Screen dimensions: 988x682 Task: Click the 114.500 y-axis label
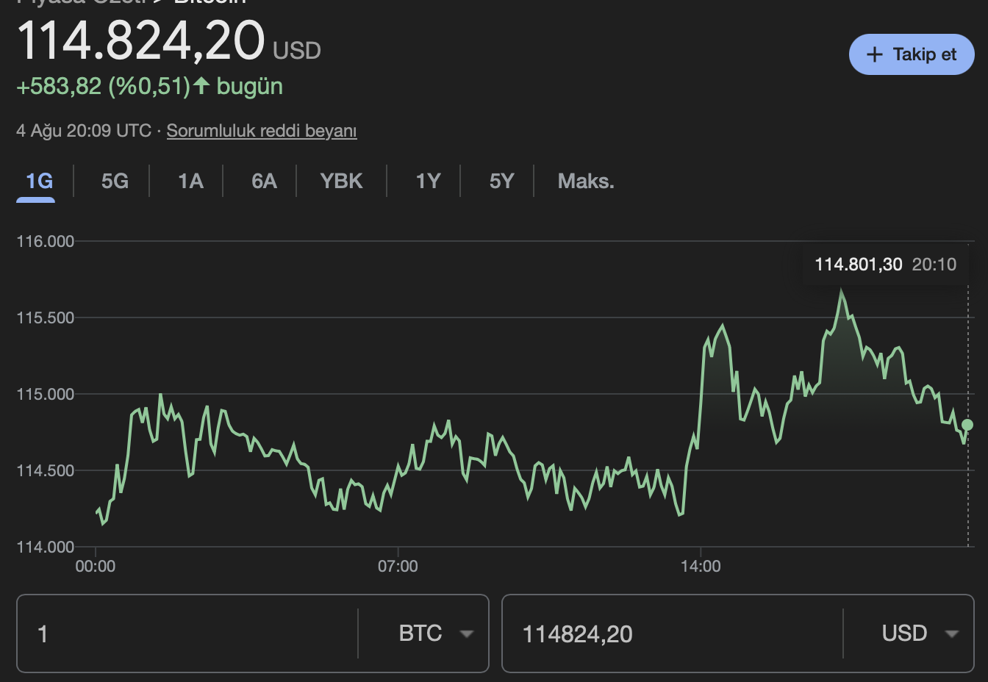(x=46, y=470)
